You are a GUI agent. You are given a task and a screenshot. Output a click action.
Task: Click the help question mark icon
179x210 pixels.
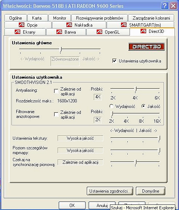(x=165, y=6)
